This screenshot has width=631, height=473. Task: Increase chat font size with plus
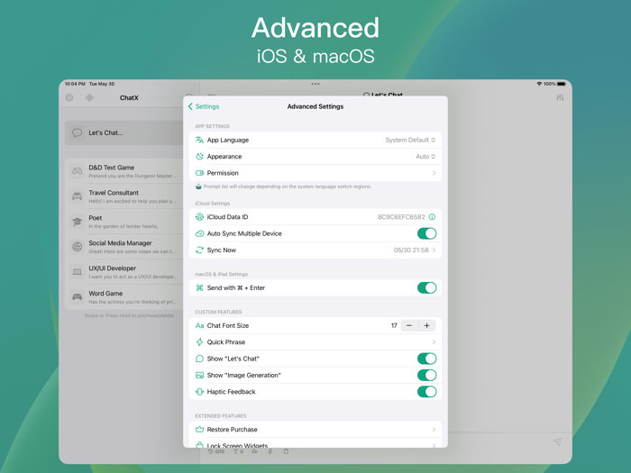(426, 326)
